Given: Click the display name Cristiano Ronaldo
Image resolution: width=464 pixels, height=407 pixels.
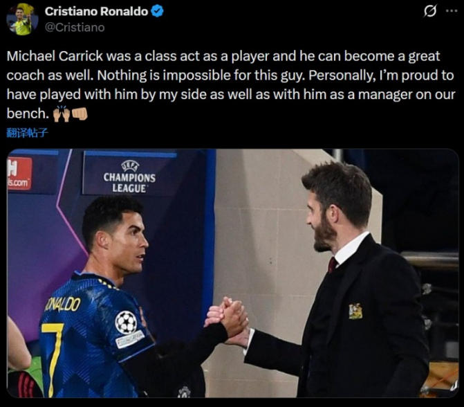Looking at the screenshot, I should pyautogui.click(x=96, y=11).
